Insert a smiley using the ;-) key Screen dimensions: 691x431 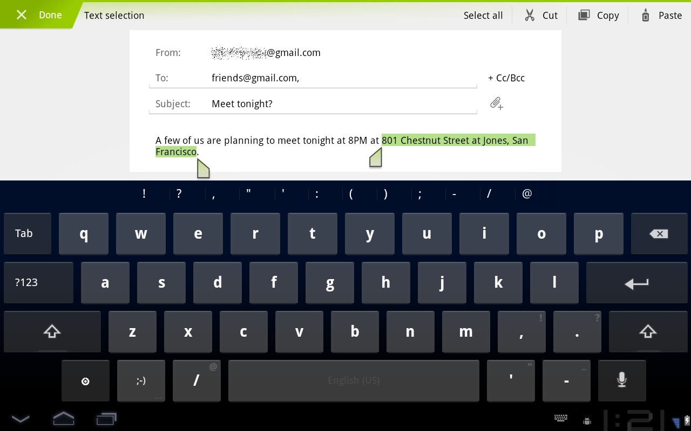pos(141,380)
